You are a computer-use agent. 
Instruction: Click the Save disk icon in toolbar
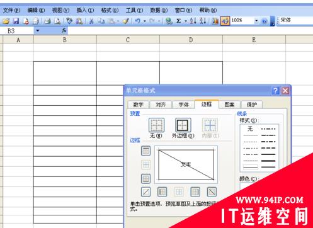pos(16,21)
